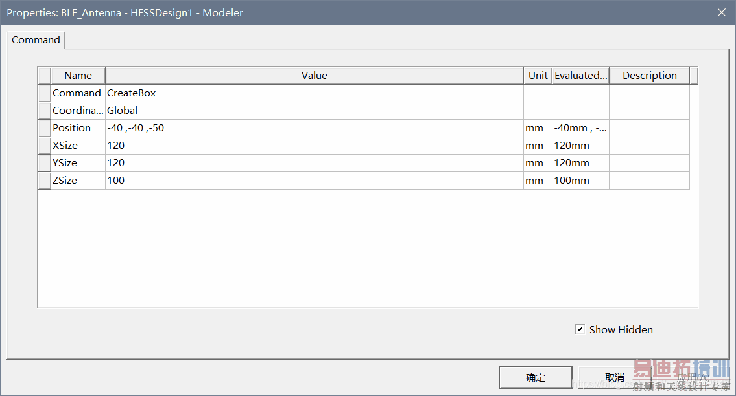The height and width of the screenshot is (396, 736).
Task: Click the Unit column header
Action: 538,76
